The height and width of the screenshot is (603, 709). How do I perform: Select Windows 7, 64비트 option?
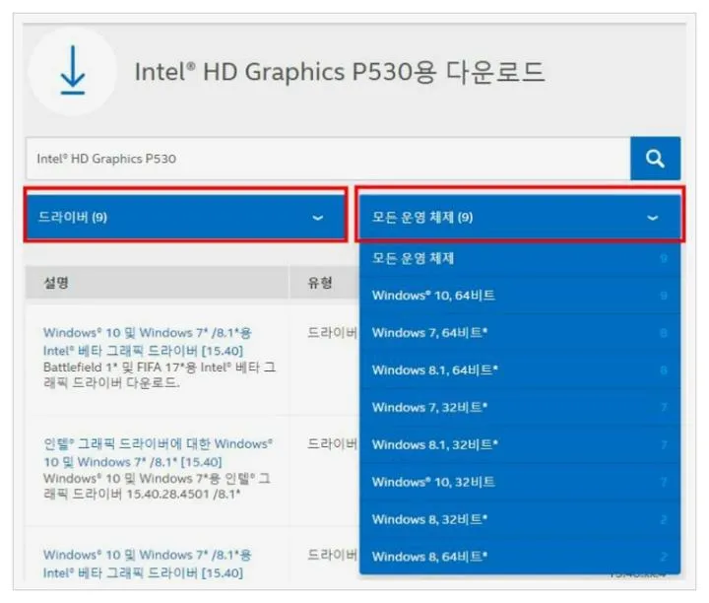point(520,333)
